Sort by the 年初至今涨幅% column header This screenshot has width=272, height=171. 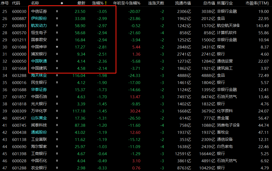point(127,3)
